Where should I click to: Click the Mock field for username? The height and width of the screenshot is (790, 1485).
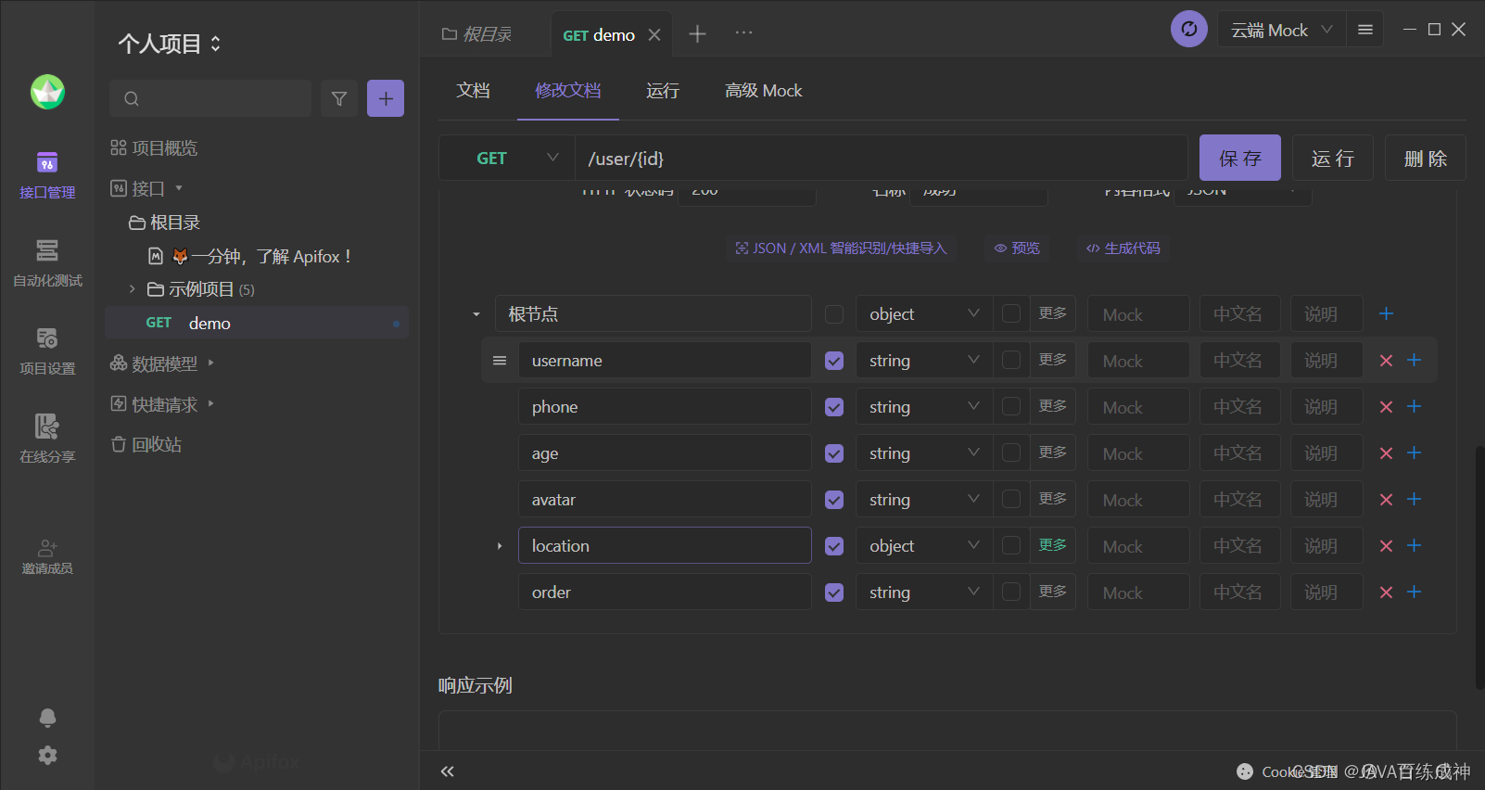1138,361
